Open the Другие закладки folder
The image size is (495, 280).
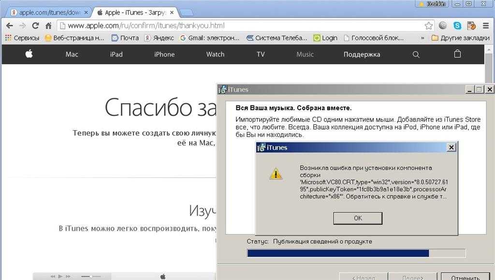click(x=460, y=38)
